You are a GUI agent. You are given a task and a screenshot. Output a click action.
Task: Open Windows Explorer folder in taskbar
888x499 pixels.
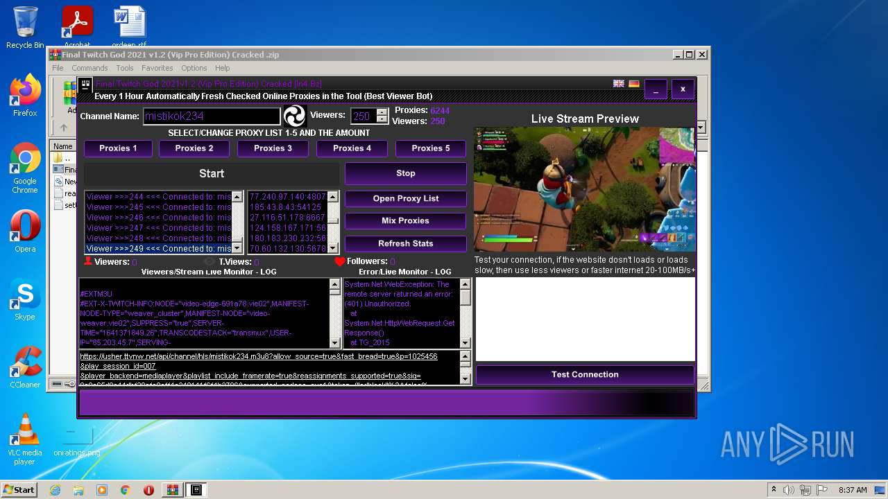coord(78,490)
